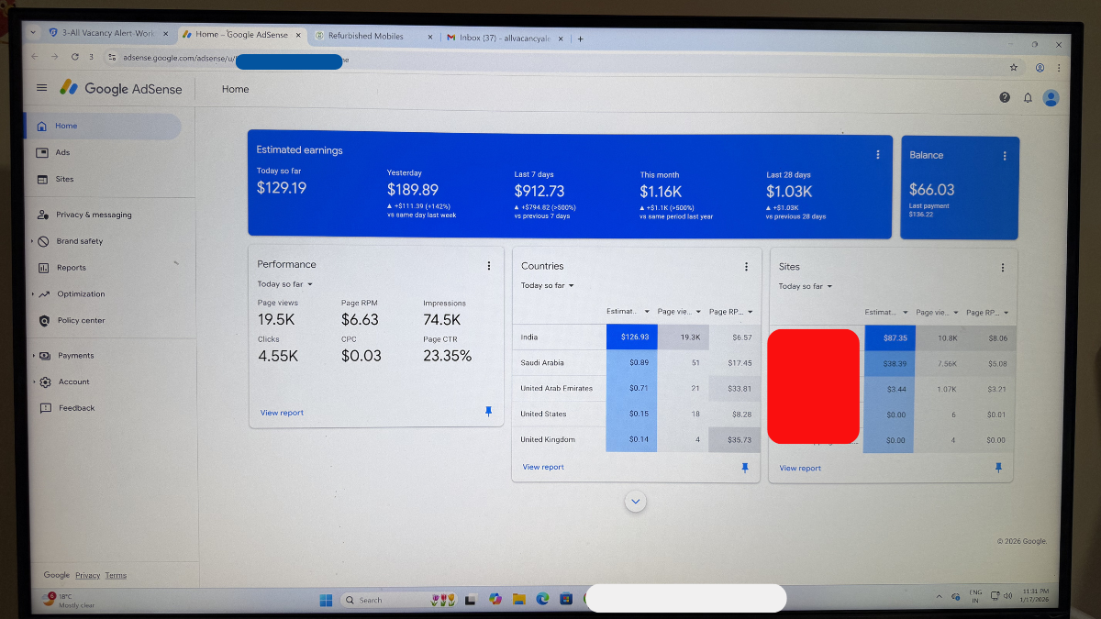Pin the Performance card
Viewport: 1101px width, 619px height.
(488, 412)
